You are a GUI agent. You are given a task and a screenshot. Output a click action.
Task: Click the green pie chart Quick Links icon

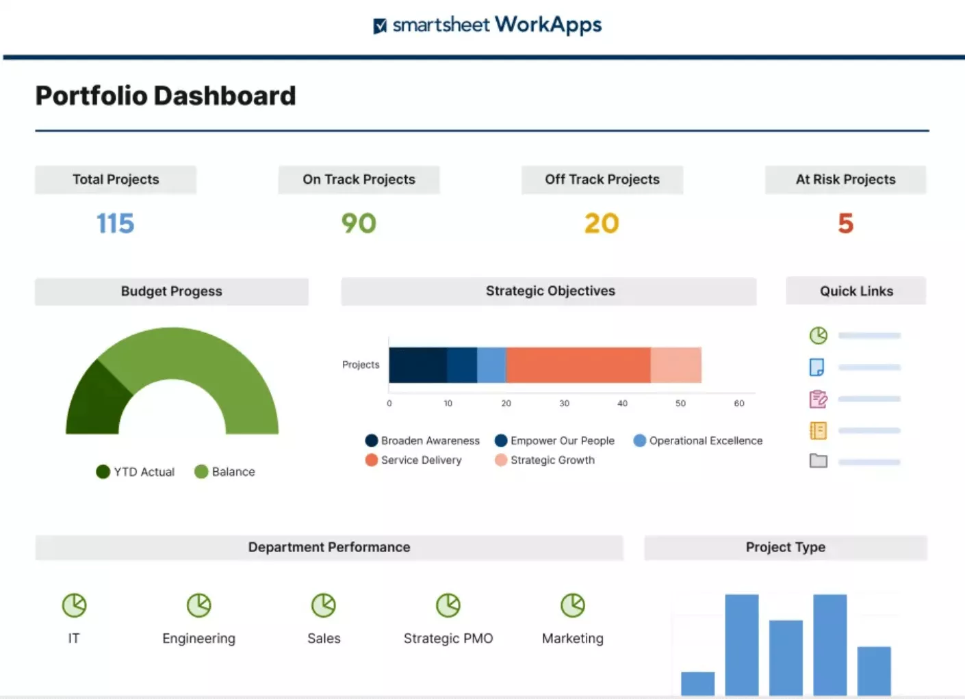[818, 335]
